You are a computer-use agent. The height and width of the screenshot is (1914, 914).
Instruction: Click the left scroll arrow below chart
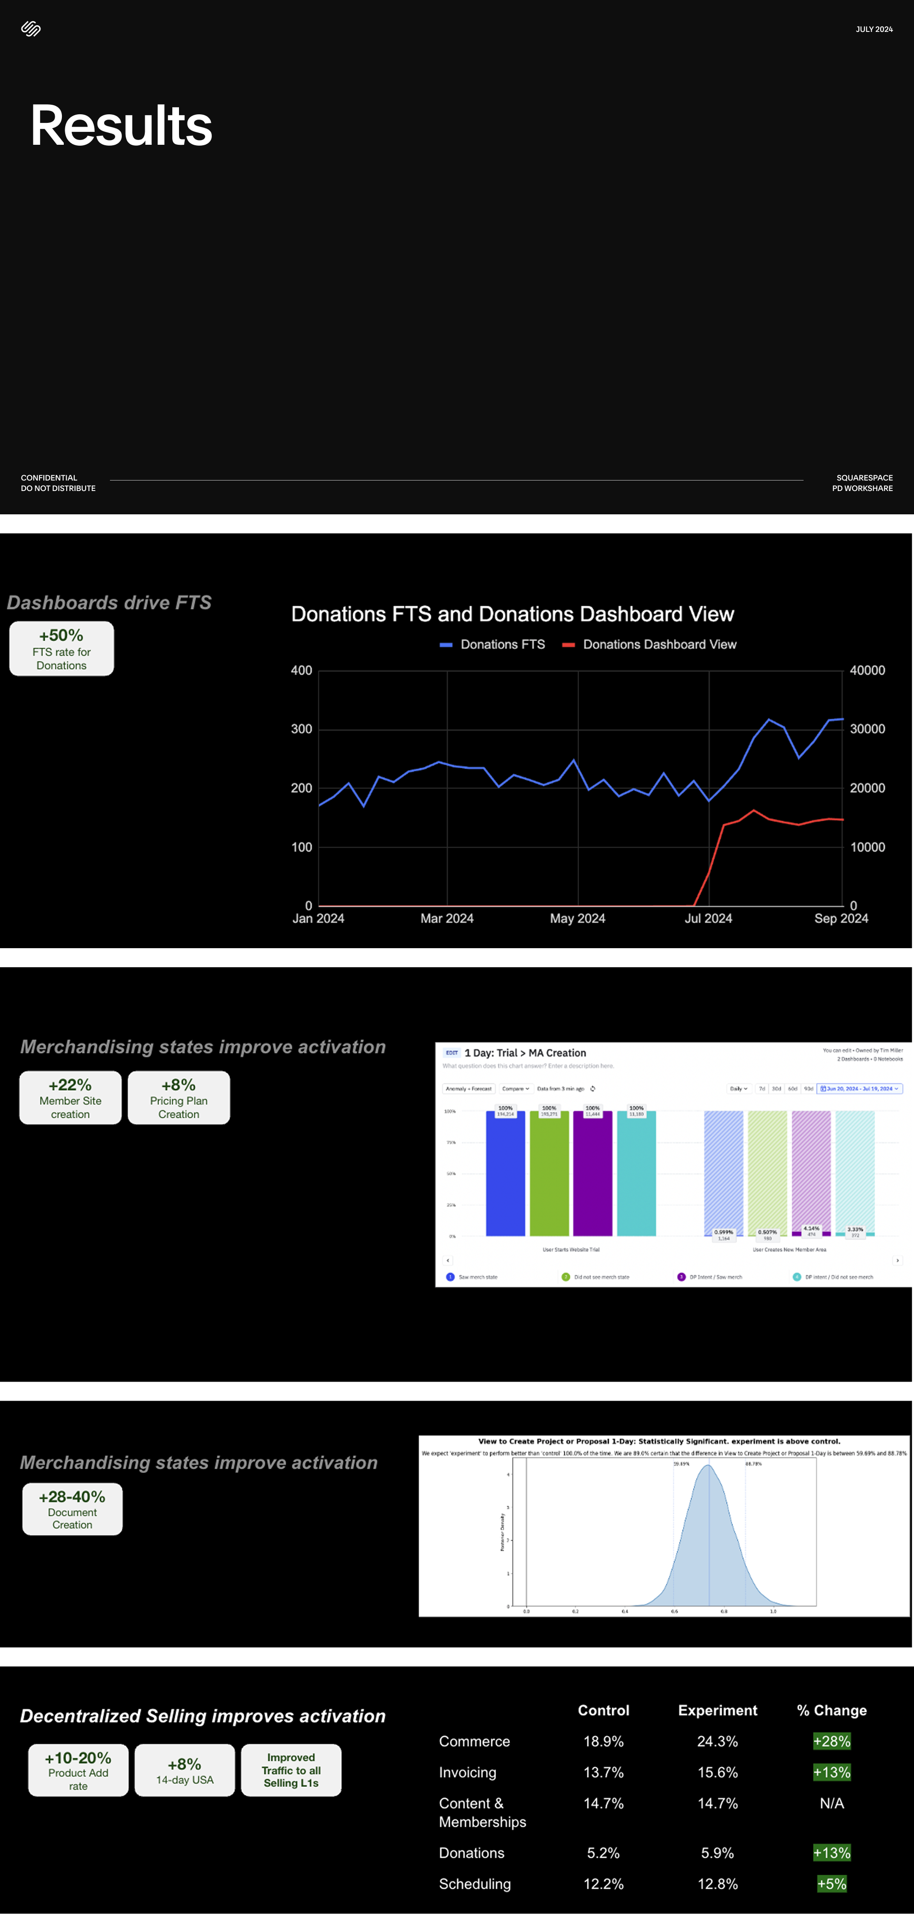(448, 1260)
